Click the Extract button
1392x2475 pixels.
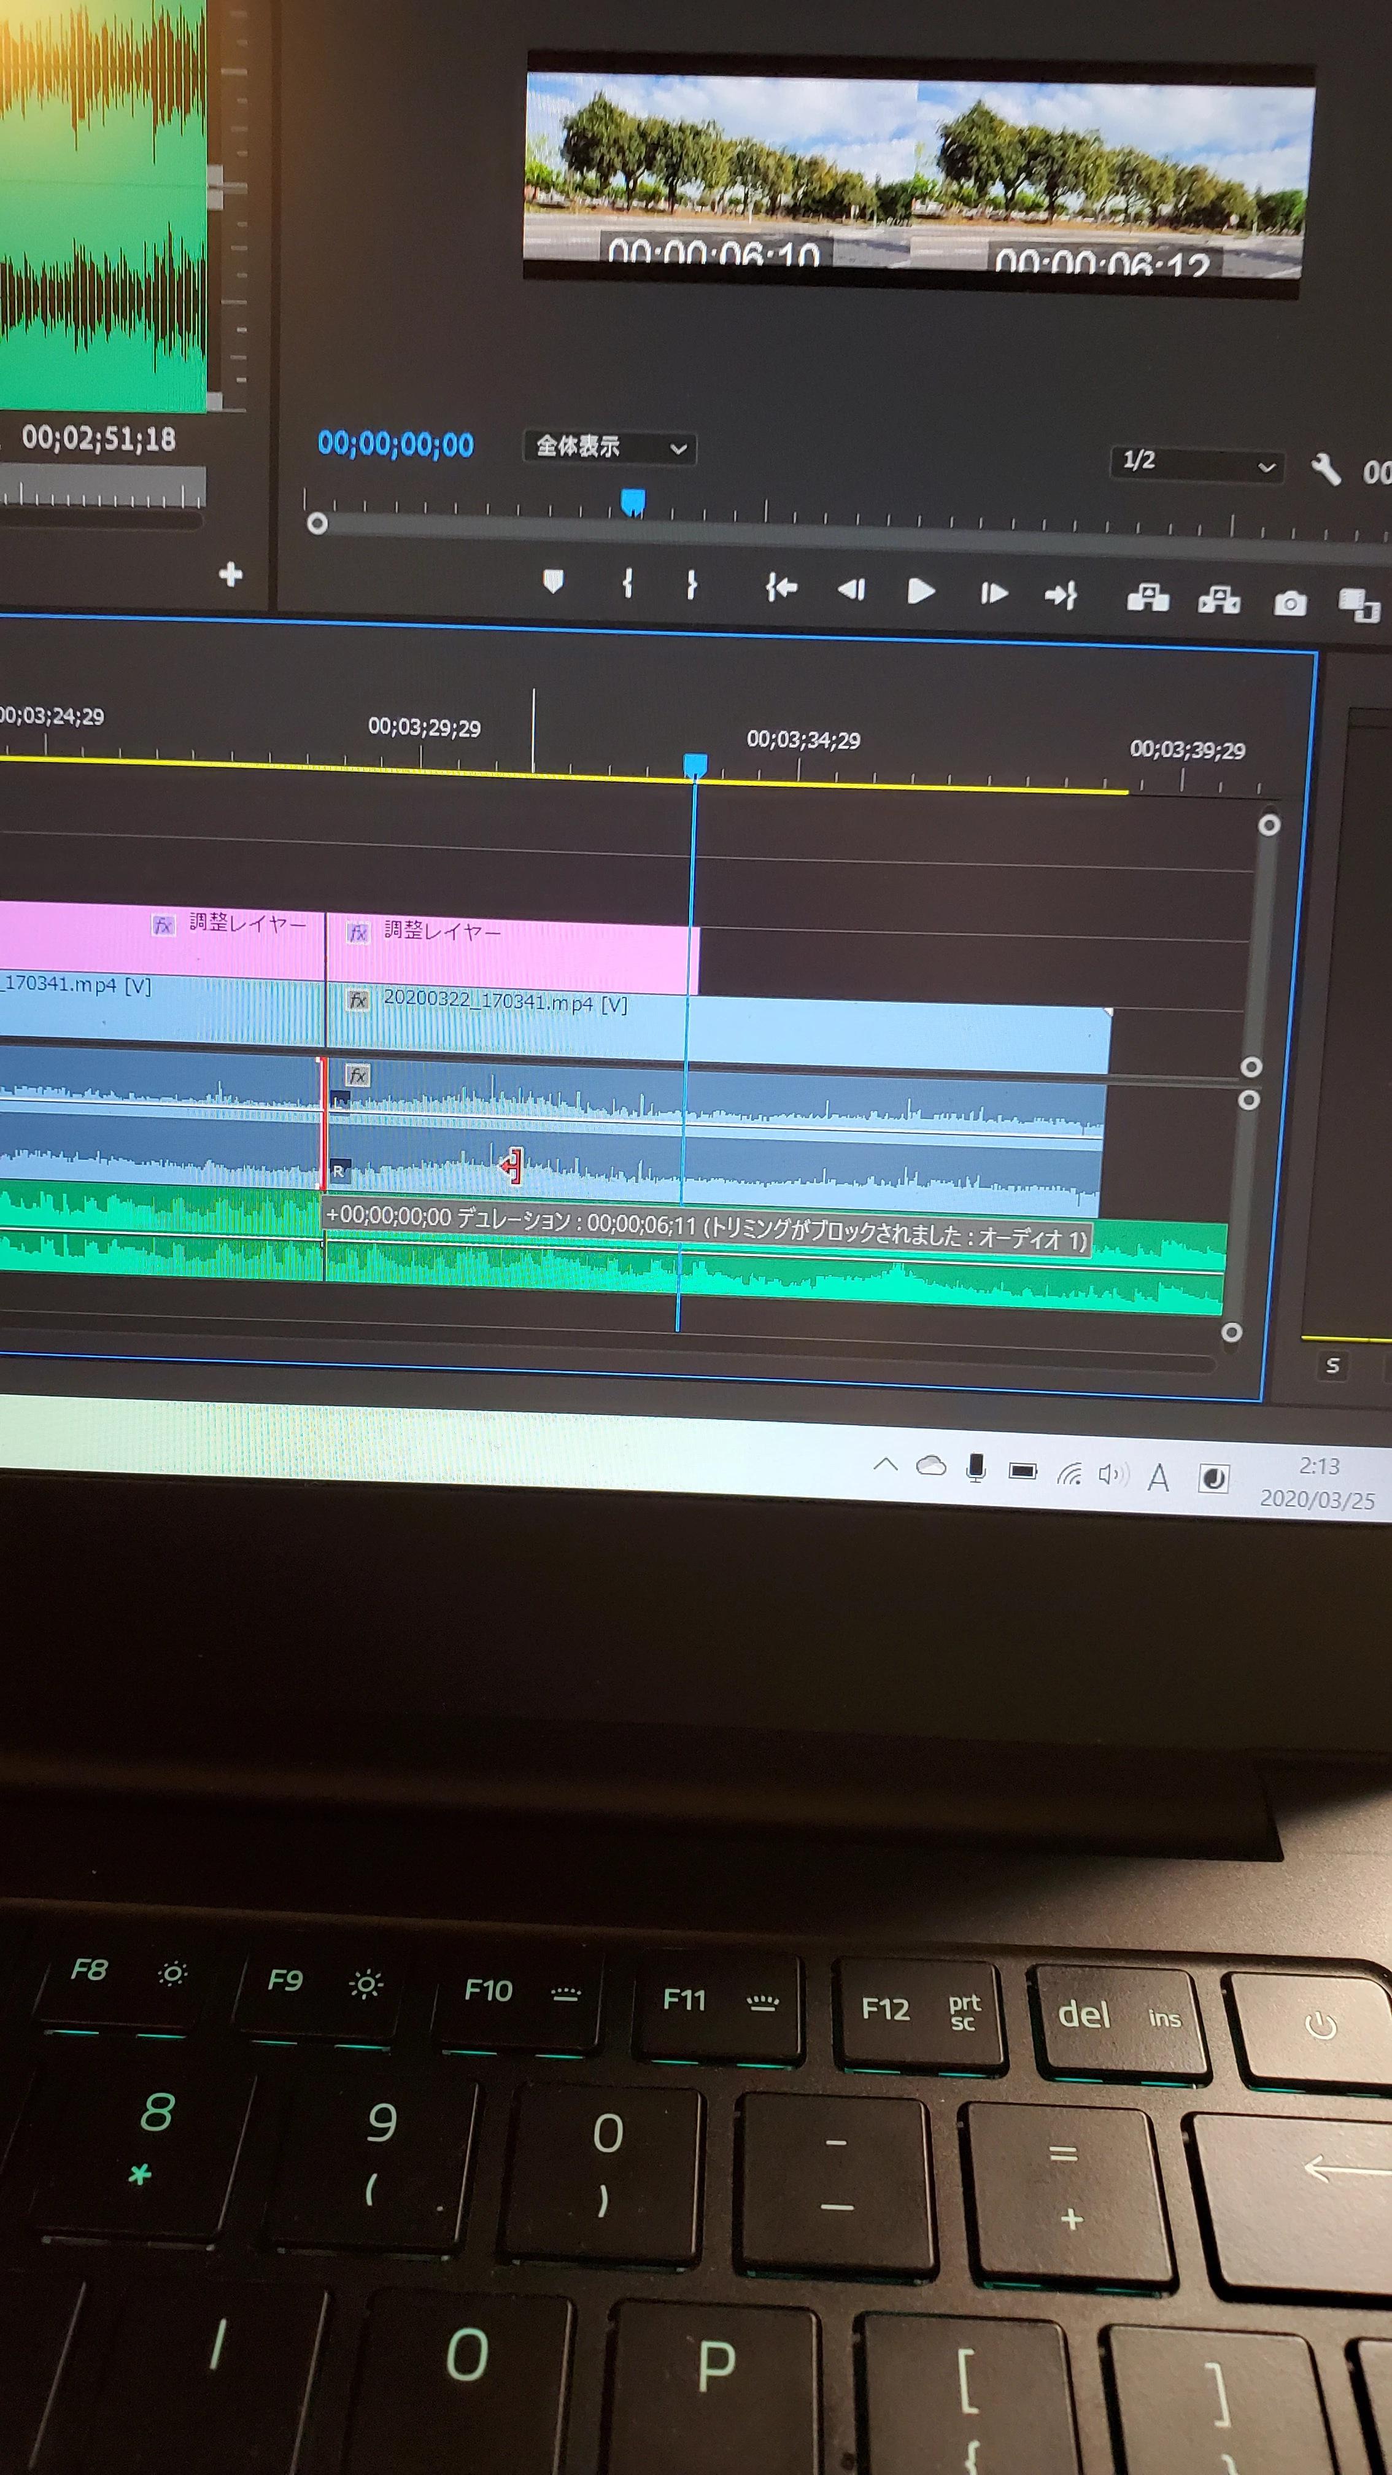point(1219,600)
